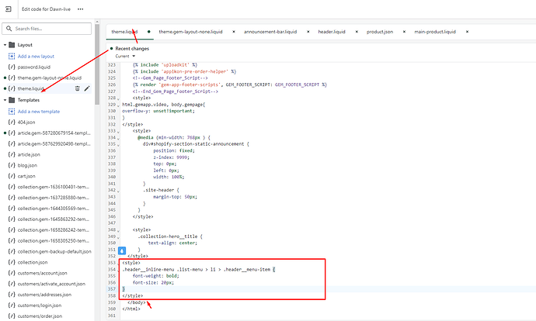Close the theme.gem-layout-none.liquid tab
Viewport: 536px width, 321px height.
pos(232,32)
